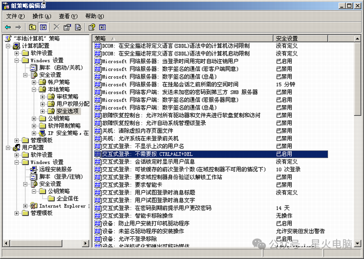Screen dimensions: 364x259
Task: Click the Help question mark toolbar icon
Action: point(92,27)
